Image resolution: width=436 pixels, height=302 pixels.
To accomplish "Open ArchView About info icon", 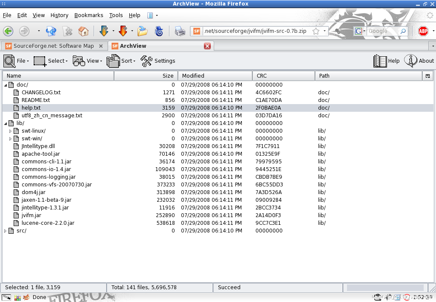I will coord(410,61).
